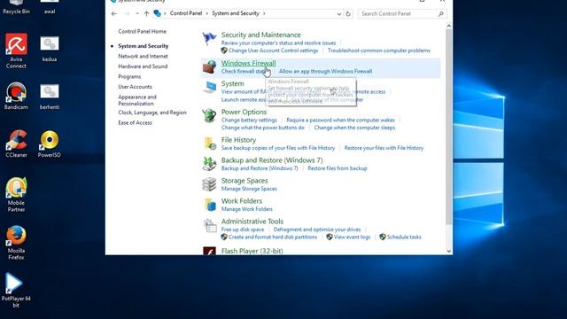Click Manage Work Folders link
The width and height of the screenshot is (567, 319).
247,209
